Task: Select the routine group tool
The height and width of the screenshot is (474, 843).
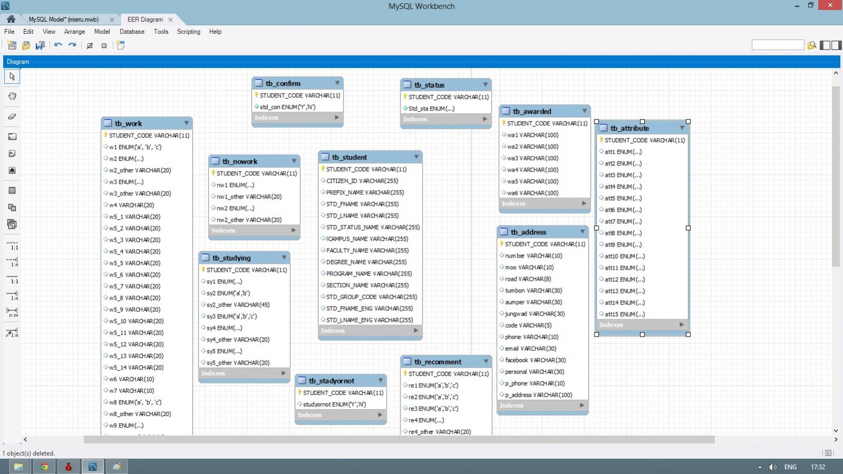Action: 12,224
